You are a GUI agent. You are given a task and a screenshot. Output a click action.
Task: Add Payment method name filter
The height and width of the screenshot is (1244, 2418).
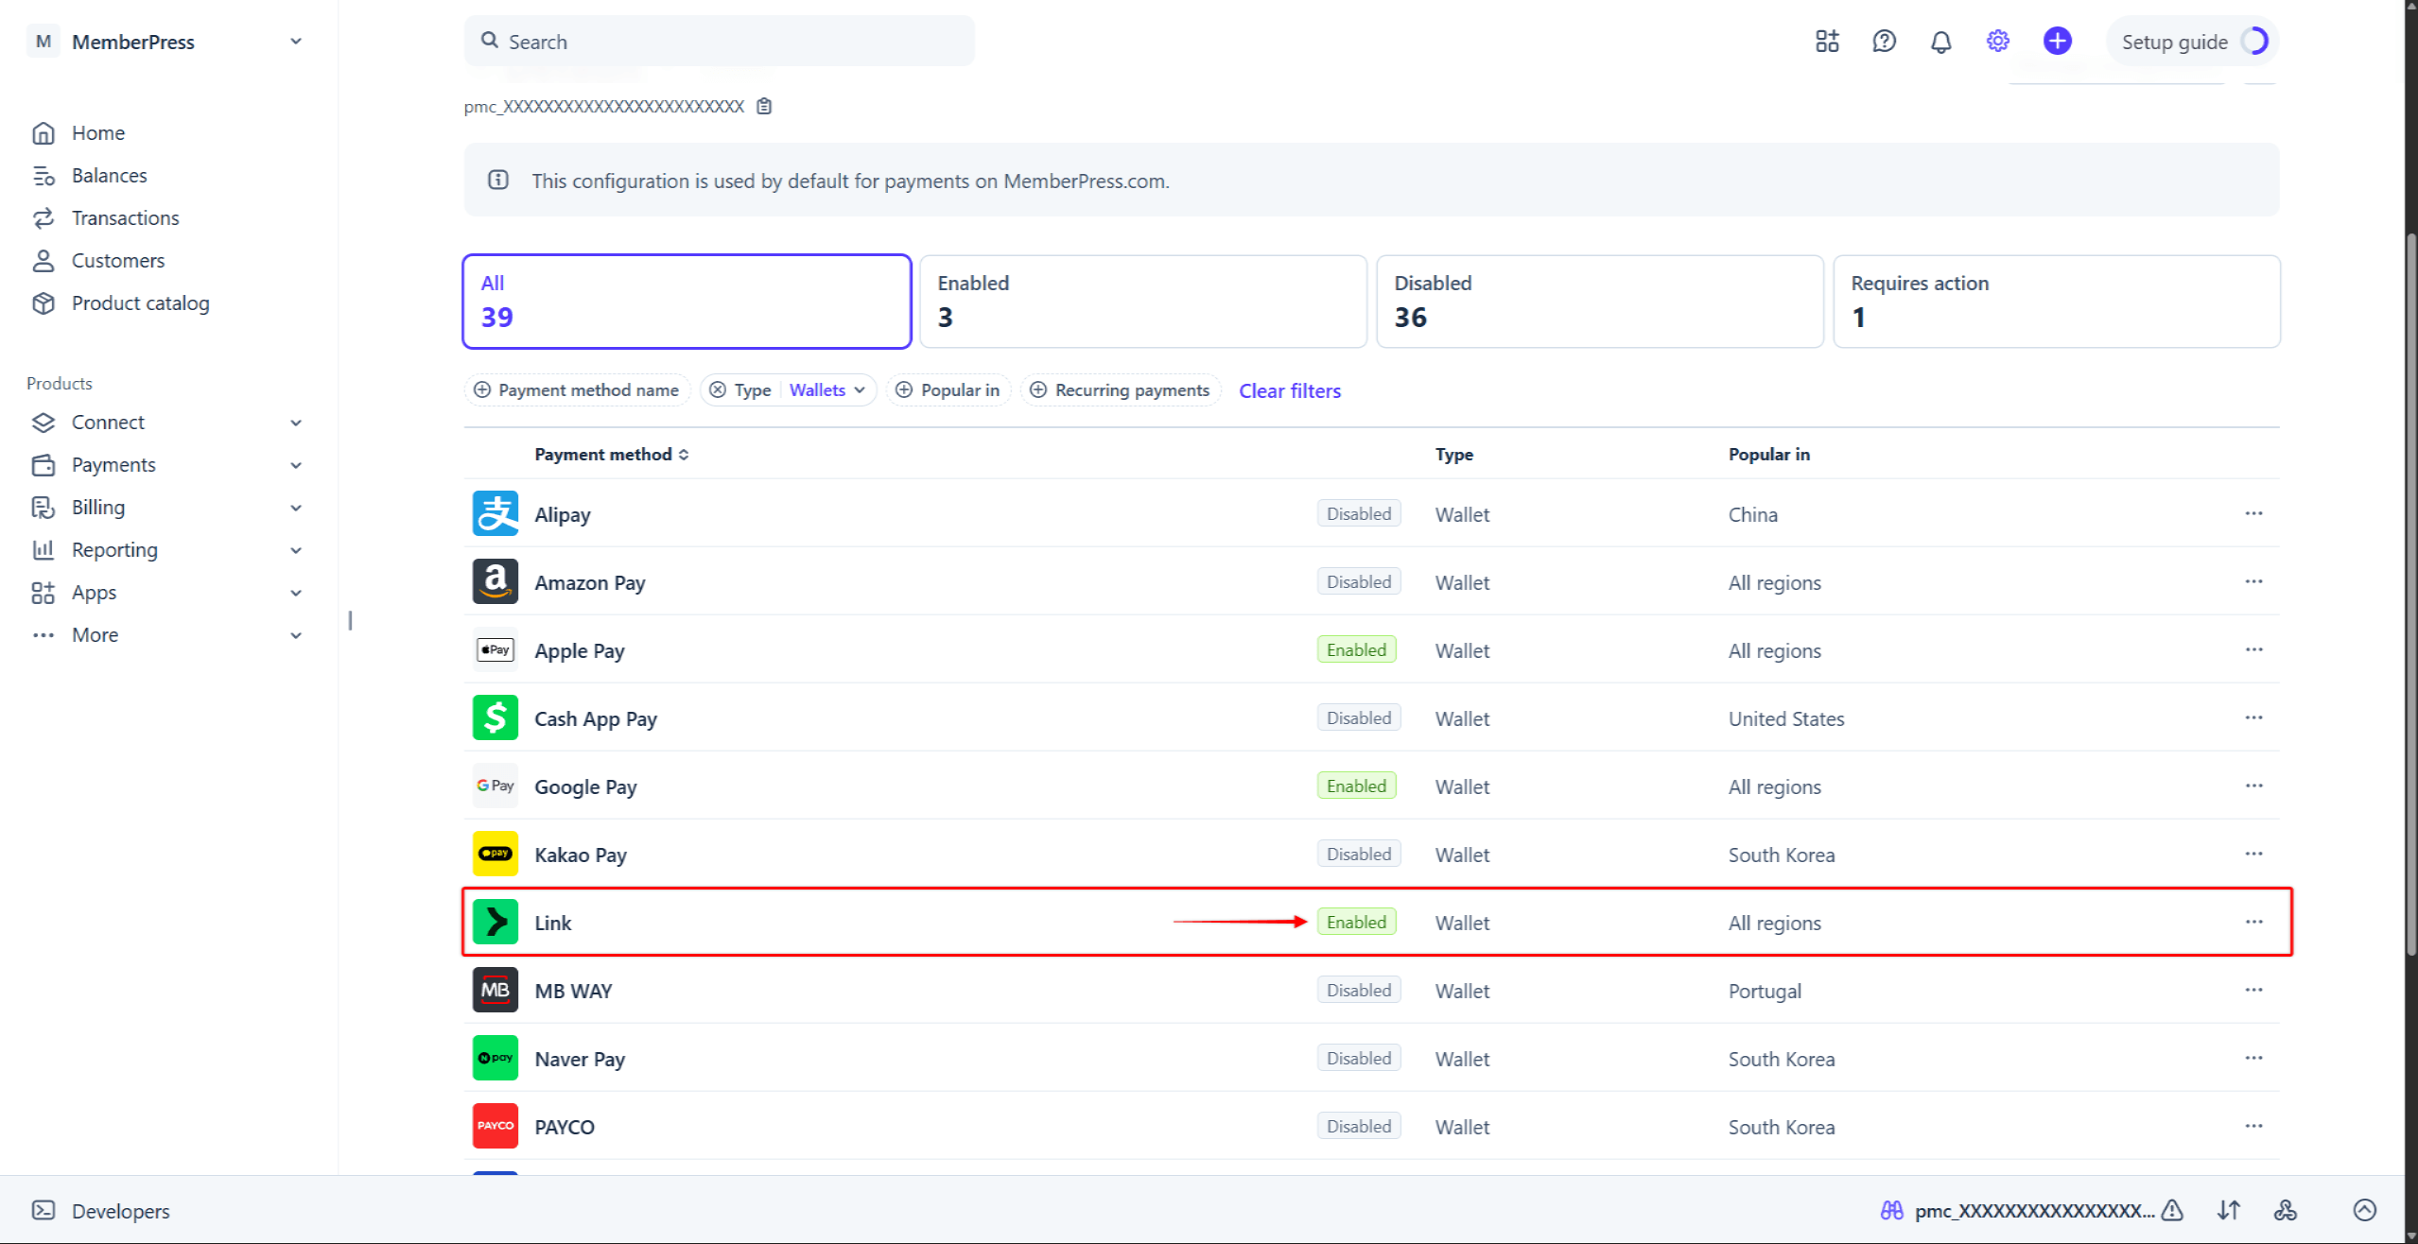coord(577,389)
